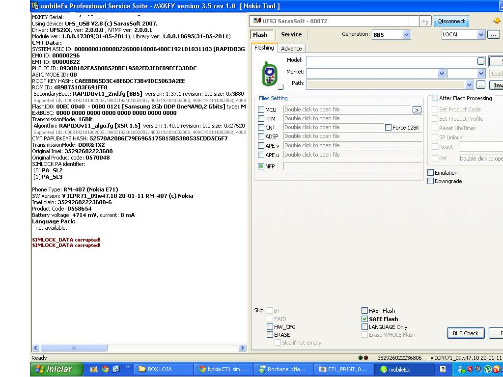Open the BOX LOJA folder taskbar item
Screen dimensions: 503x377
click(164, 369)
